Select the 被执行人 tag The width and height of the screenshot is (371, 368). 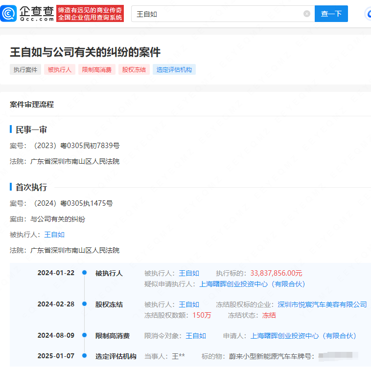pyautogui.click(x=60, y=70)
